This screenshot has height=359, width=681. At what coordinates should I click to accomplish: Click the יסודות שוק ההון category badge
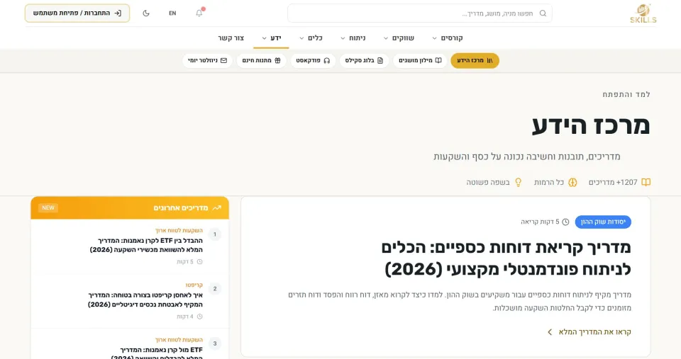click(x=603, y=222)
